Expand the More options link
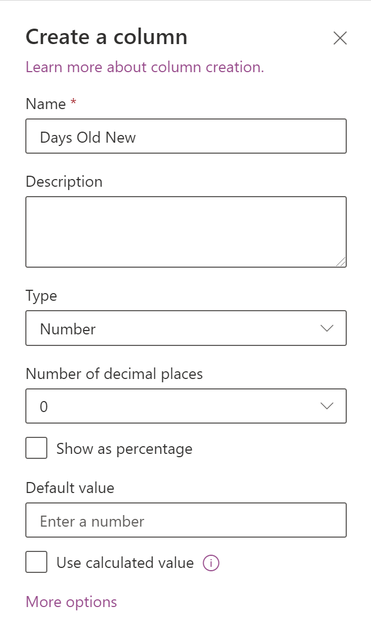 72,602
